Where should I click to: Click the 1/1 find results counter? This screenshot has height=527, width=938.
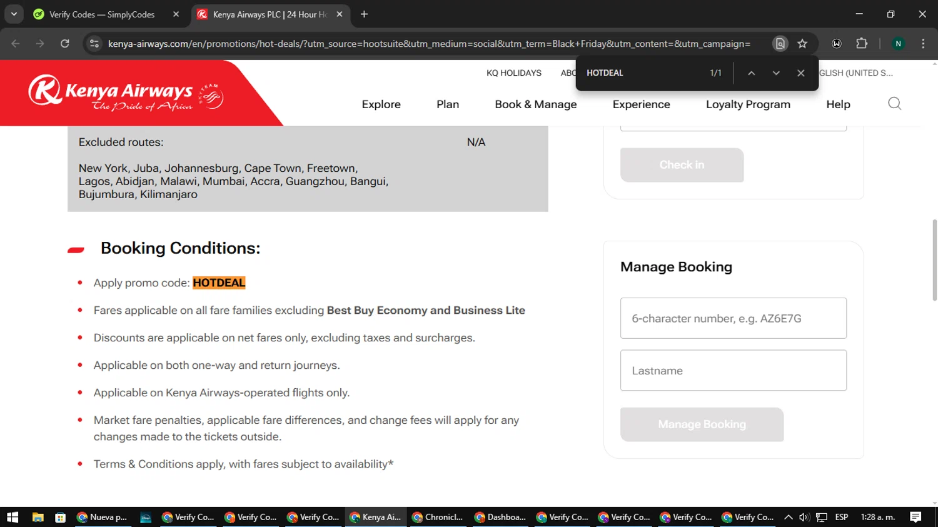point(715,73)
